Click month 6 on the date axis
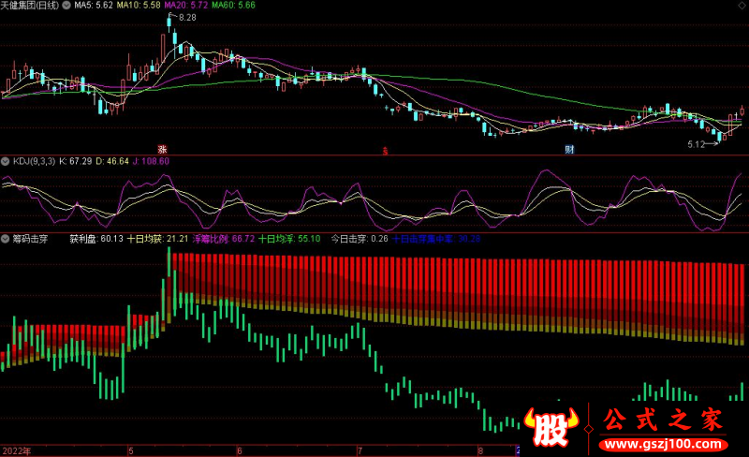Image resolution: width=749 pixels, height=457 pixels. [x=240, y=450]
